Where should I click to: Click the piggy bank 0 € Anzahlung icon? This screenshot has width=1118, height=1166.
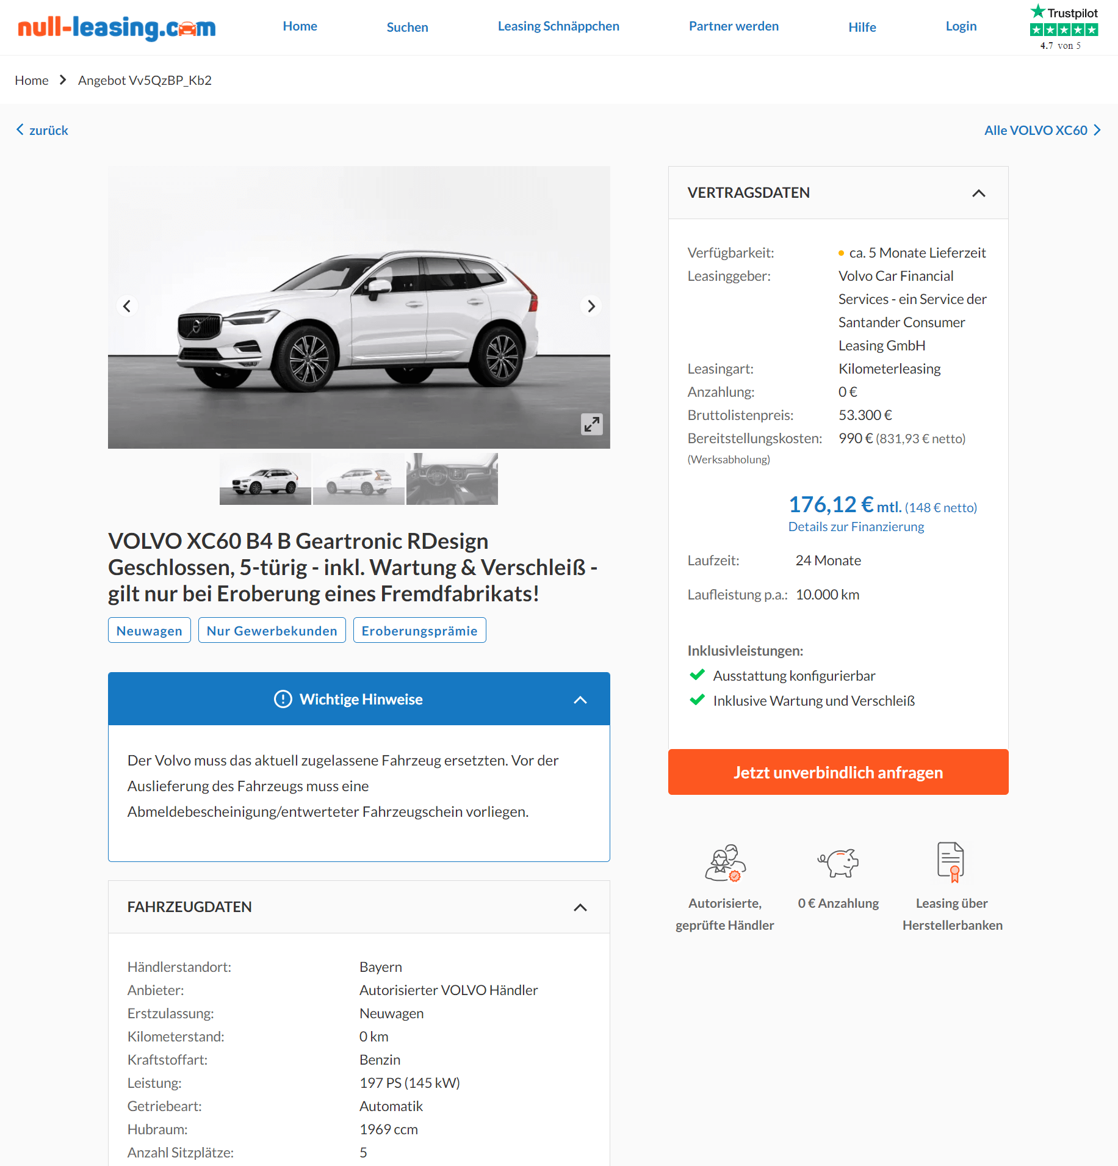(x=838, y=863)
